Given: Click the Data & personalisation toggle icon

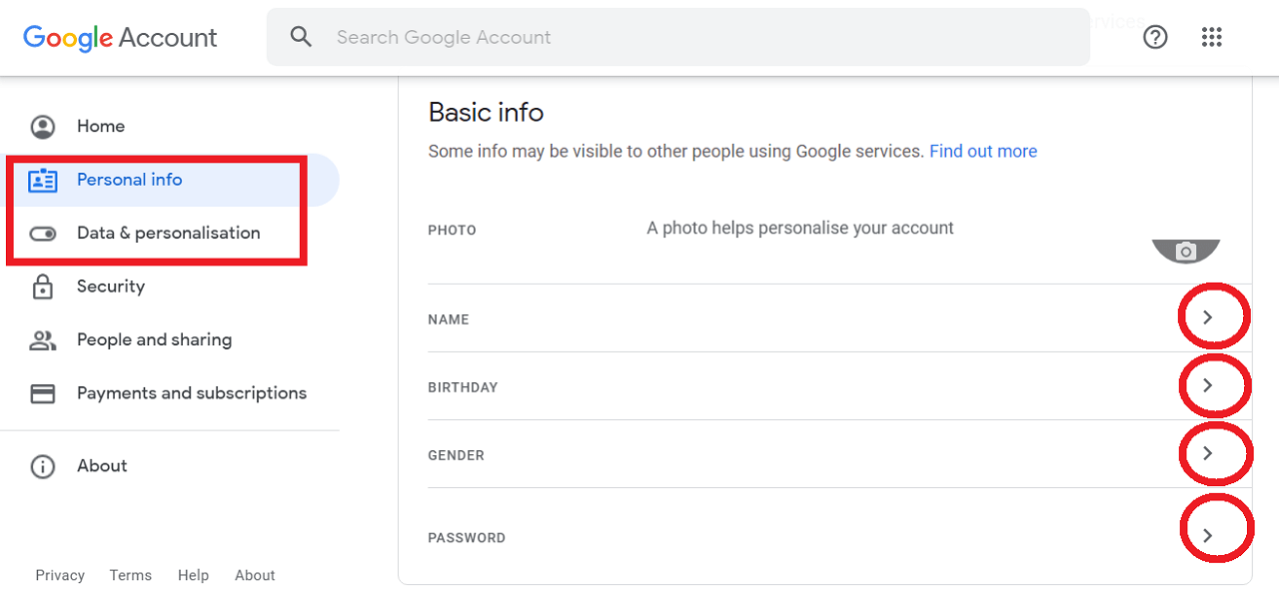Looking at the screenshot, I should pos(43,234).
